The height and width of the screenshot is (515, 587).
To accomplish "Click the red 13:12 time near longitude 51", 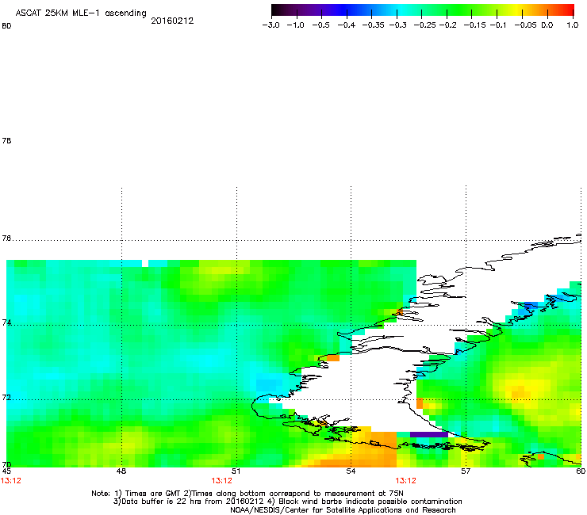I will click(x=221, y=481).
